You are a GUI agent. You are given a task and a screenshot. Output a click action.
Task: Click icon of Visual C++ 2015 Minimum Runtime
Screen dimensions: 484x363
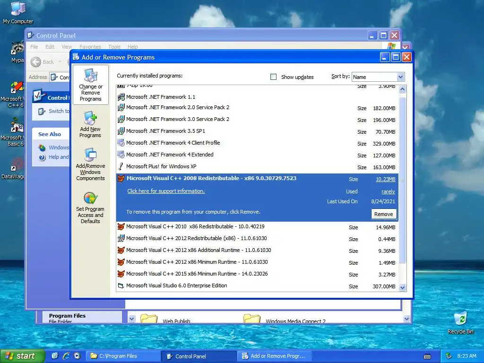point(121,274)
